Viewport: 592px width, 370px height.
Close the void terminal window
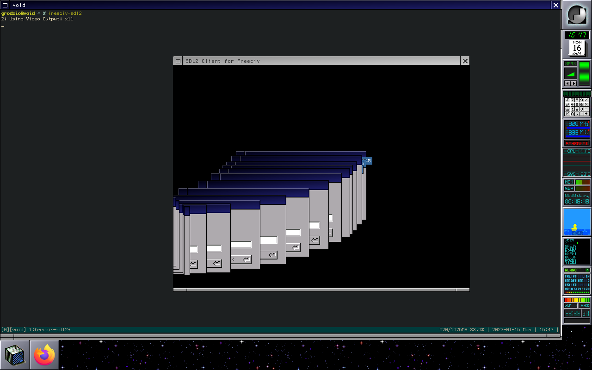click(x=556, y=5)
